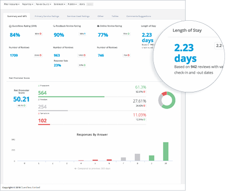Click the 1709 number of reviews
Viewport: 226px width, 191px height.
click(x=14, y=56)
